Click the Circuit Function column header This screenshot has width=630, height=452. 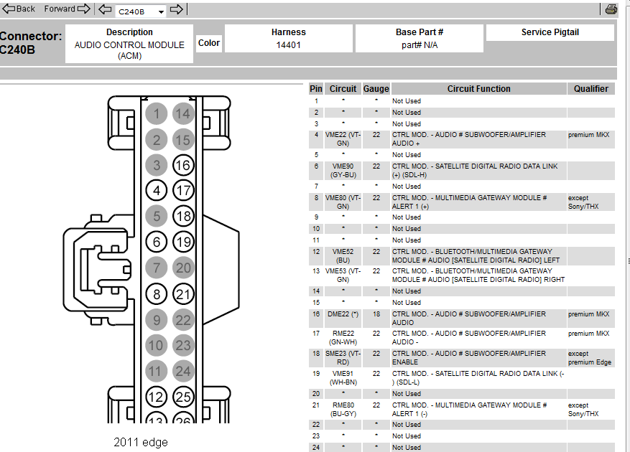pyautogui.click(x=479, y=89)
